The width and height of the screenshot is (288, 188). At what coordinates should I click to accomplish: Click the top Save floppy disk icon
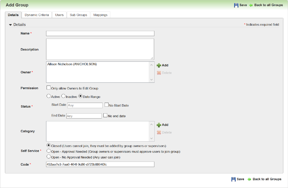(236, 5)
